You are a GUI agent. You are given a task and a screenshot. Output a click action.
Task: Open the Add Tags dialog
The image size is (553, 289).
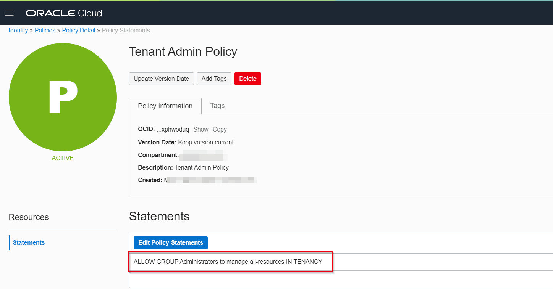(x=214, y=79)
